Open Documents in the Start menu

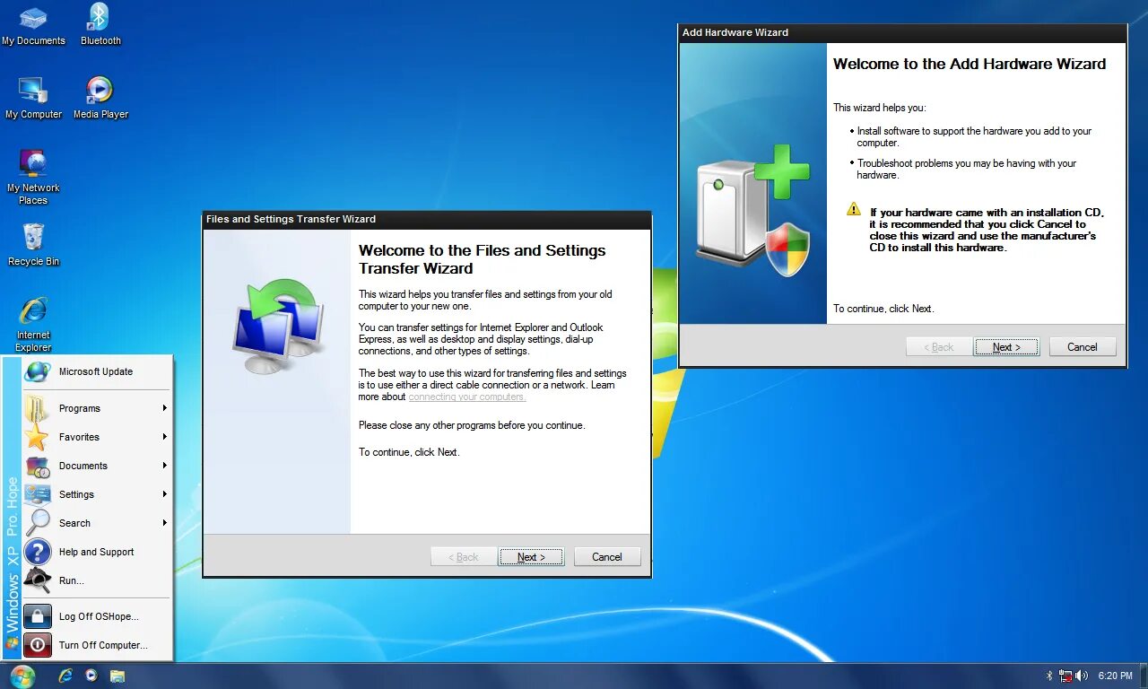tap(97, 466)
